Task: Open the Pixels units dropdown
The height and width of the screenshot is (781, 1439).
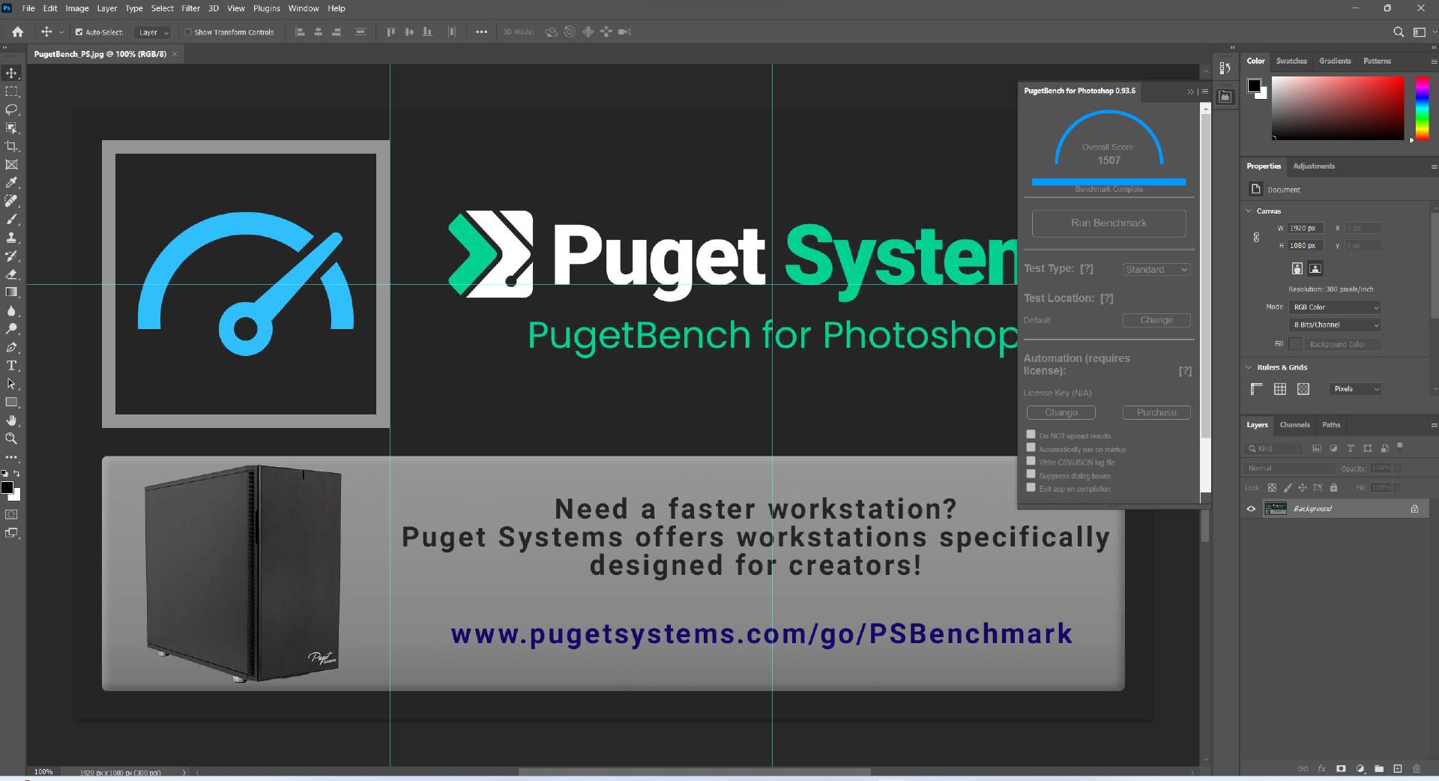Action: click(1356, 389)
